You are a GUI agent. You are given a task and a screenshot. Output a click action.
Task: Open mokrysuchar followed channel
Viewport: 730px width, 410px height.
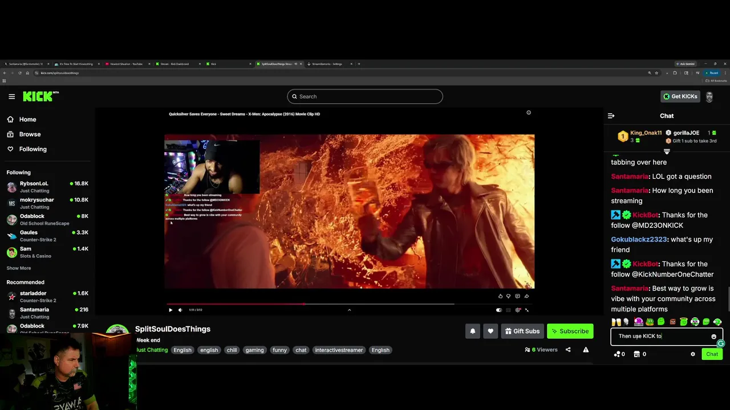47,203
